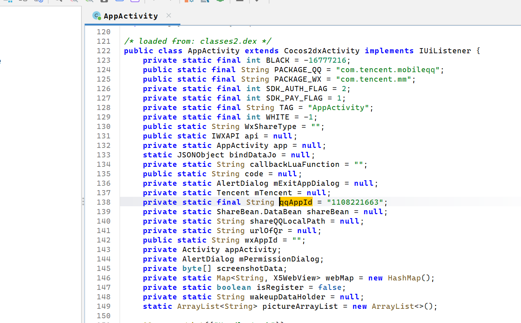Click the PACKAGE_WX field name

click(x=298, y=79)
